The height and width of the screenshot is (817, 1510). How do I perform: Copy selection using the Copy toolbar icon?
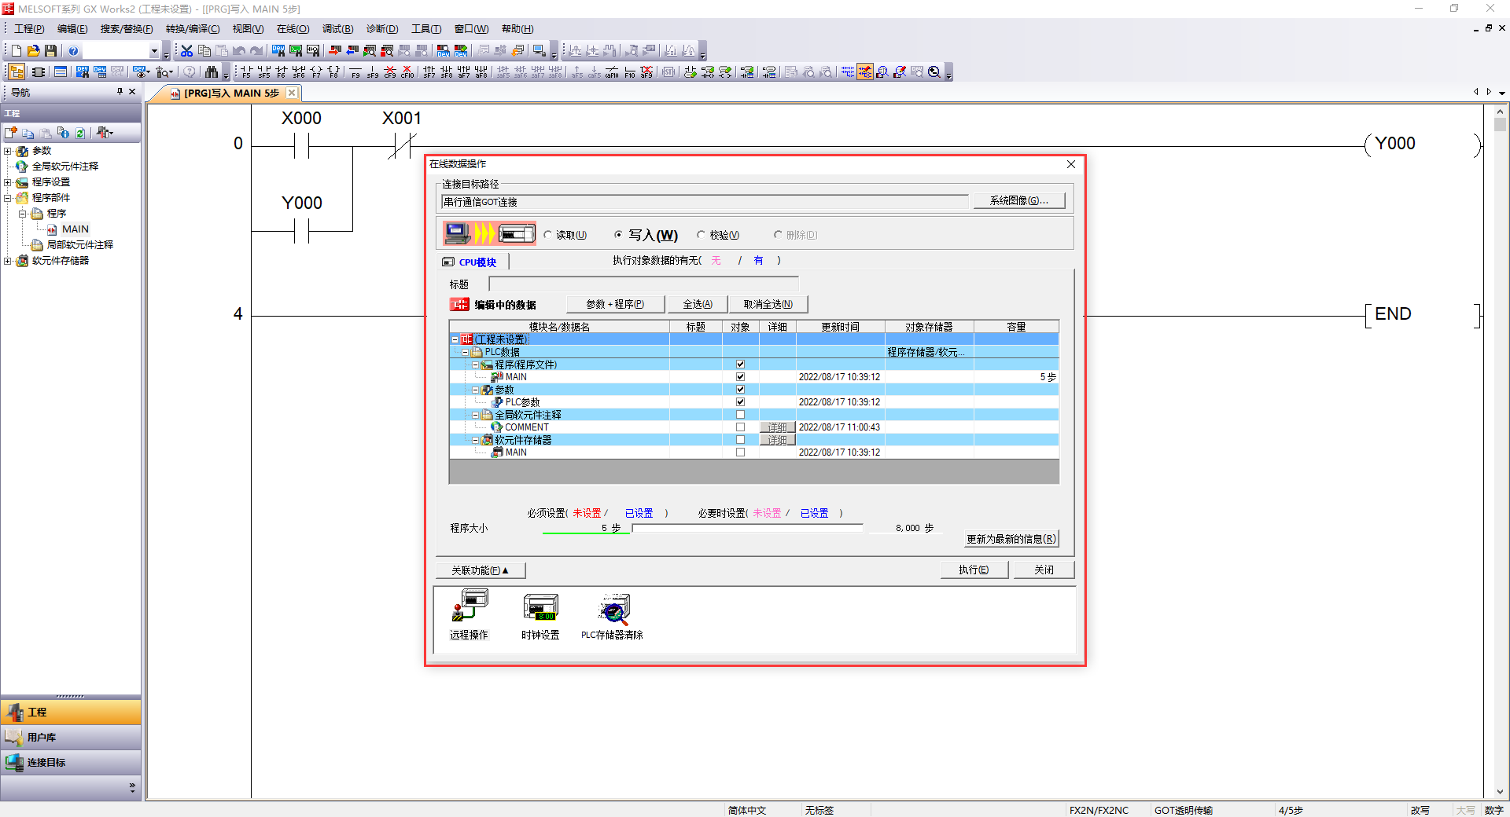pos(204,51)
